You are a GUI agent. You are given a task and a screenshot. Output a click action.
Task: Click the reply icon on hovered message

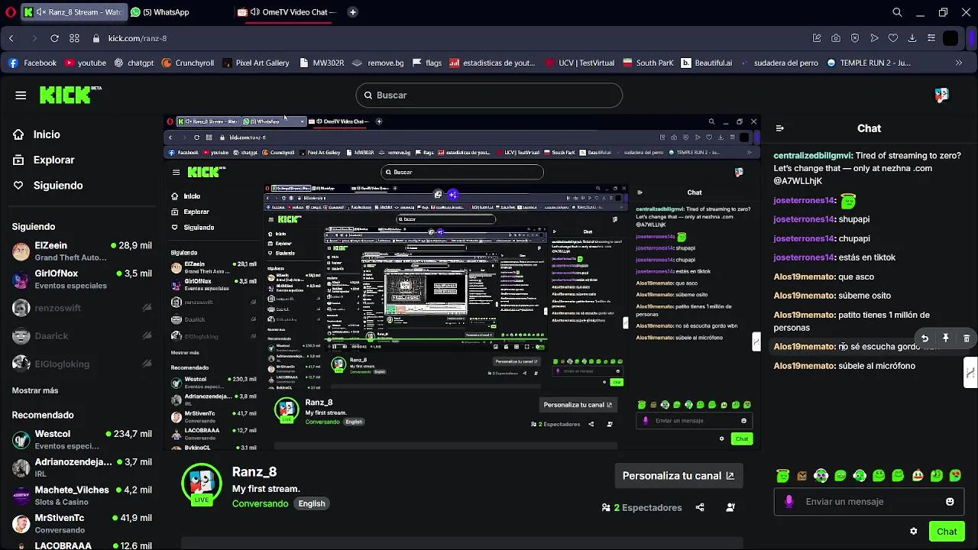925,338
